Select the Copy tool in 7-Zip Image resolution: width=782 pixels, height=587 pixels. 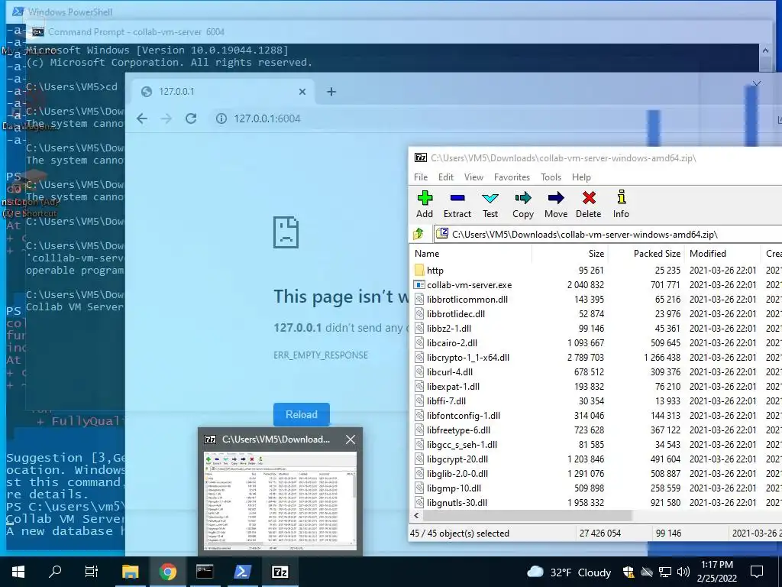[x=522, y=204]
